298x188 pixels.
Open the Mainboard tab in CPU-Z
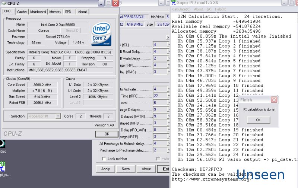pyautogui.click(x=38, y=12)
